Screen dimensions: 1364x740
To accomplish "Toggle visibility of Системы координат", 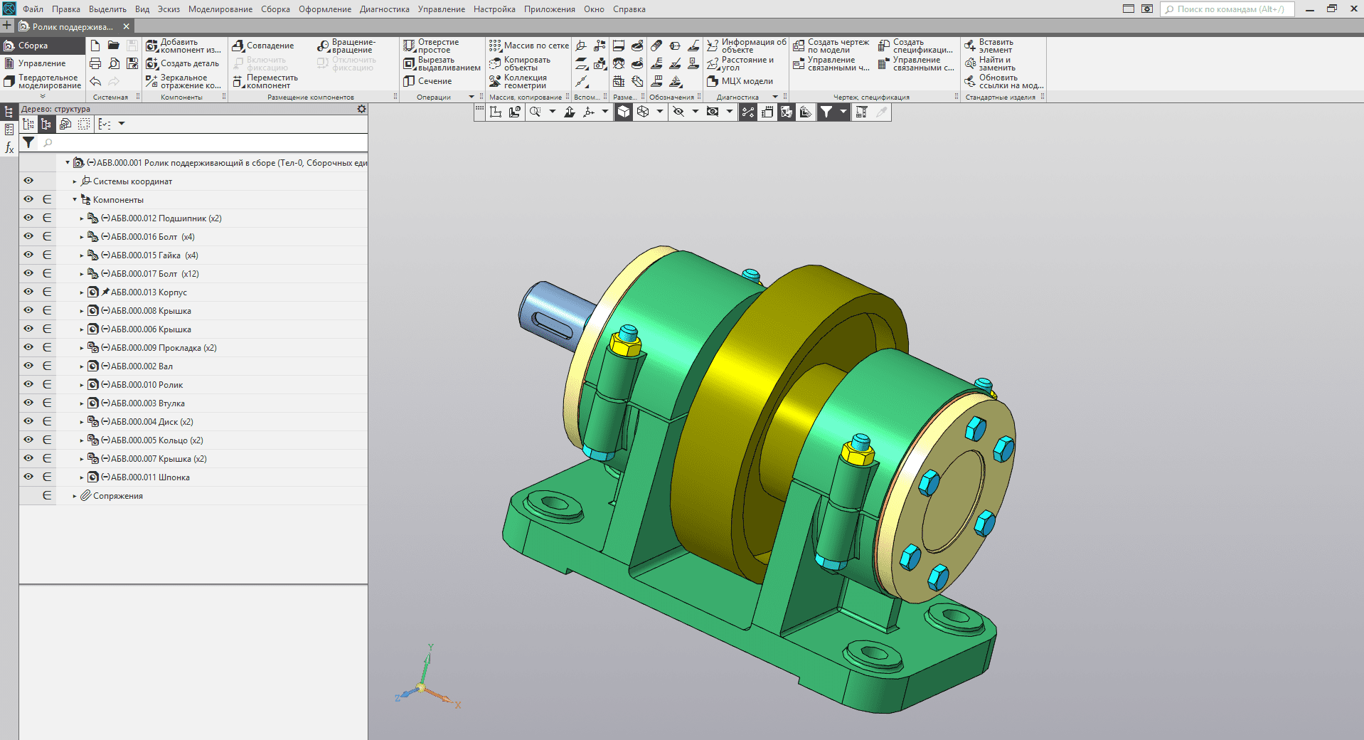I will point(28,181).
